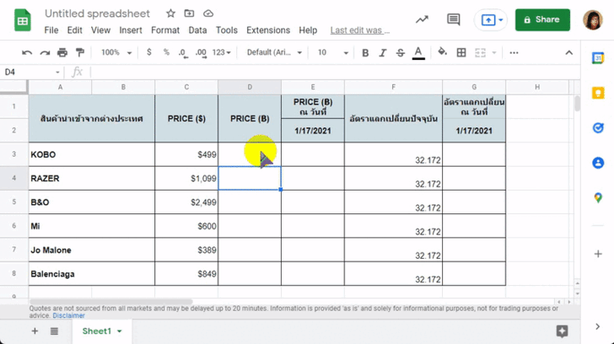Activate the paint format tool
614x344 pixels.
[x=80, y=52]
